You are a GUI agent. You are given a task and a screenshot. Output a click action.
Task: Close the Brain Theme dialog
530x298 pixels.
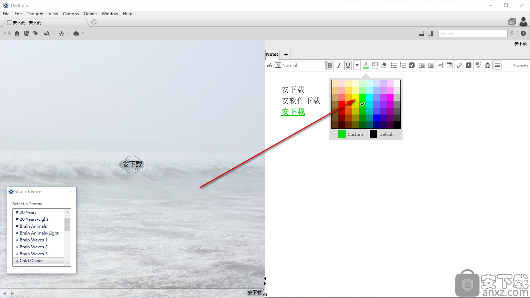point(71,191)
